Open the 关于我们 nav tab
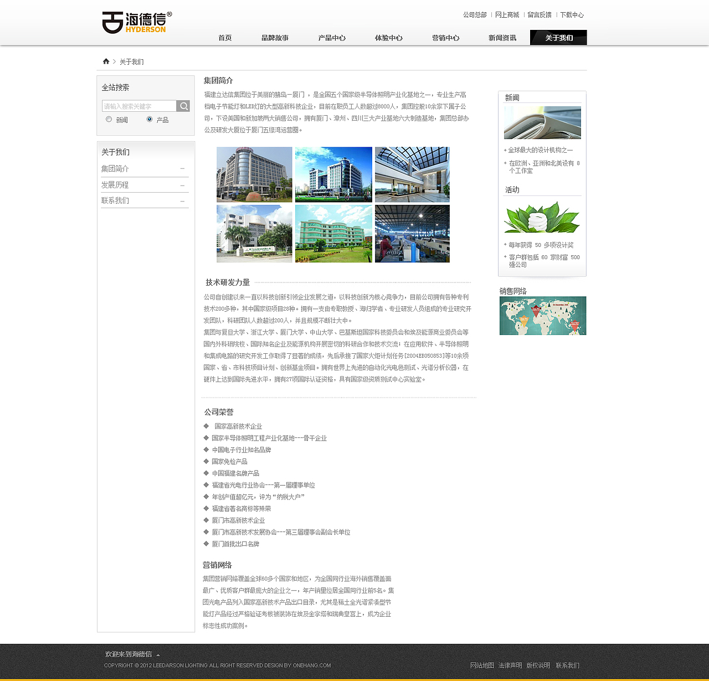 point(558,38)
